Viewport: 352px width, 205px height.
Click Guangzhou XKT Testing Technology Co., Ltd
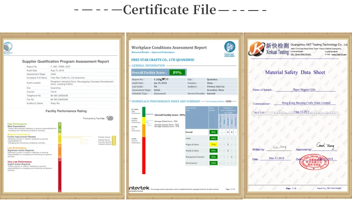pos(319,45)
